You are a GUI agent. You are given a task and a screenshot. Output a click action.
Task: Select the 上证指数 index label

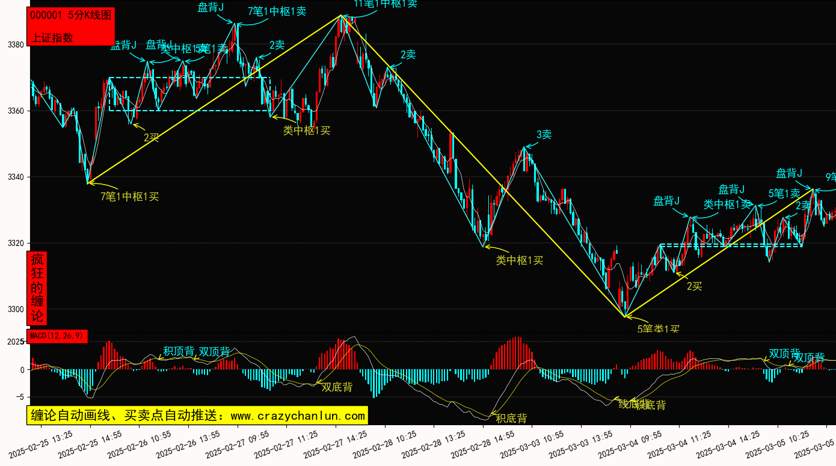52,37
